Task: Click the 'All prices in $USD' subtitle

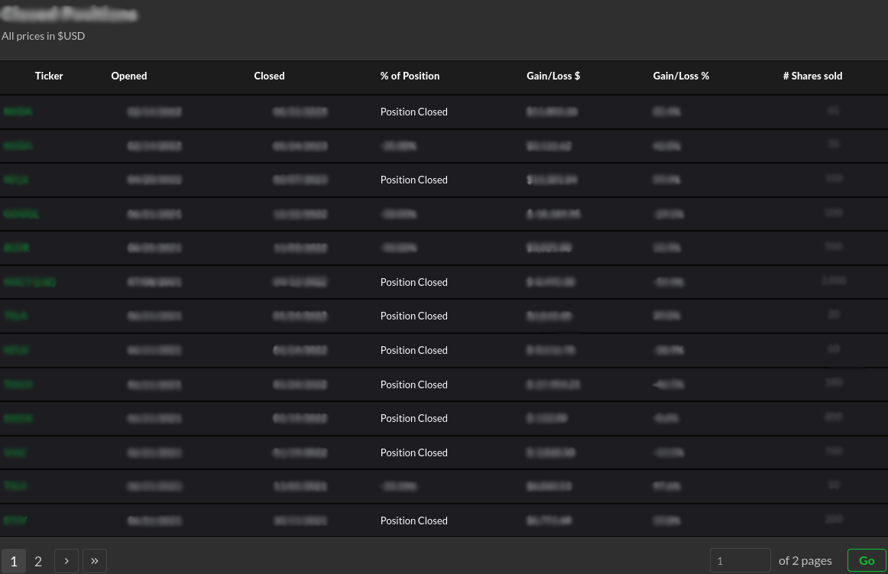Action: pyautogui.click(x=44, y=36)
